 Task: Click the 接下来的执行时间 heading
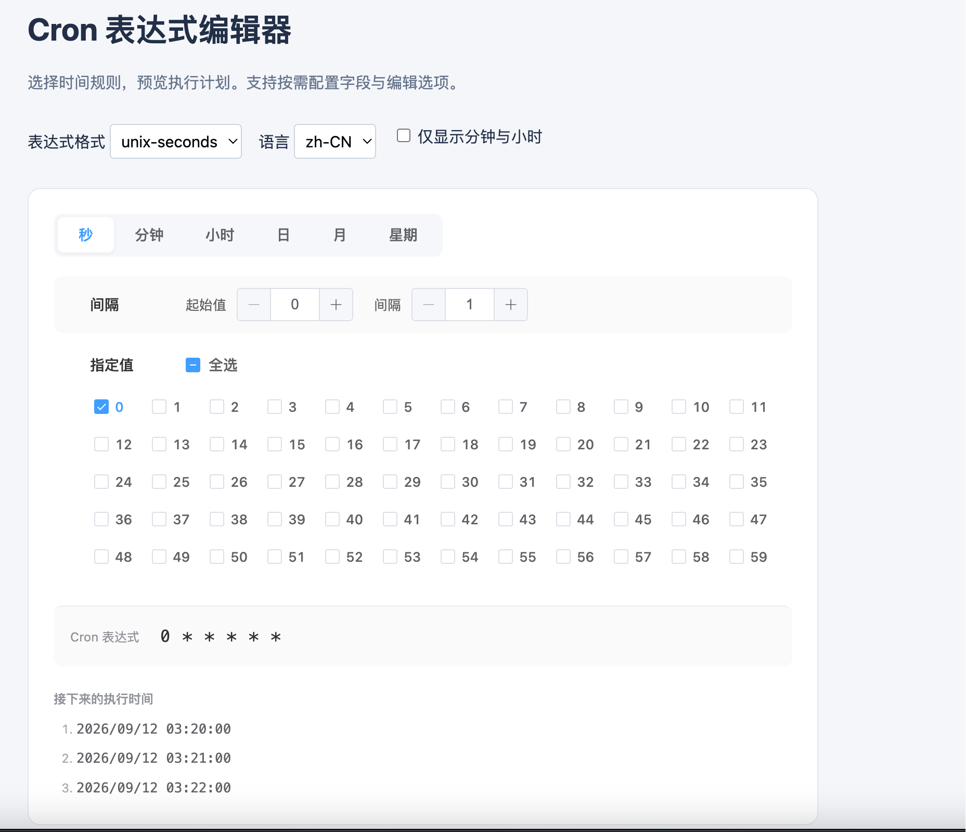pos(104,699)
